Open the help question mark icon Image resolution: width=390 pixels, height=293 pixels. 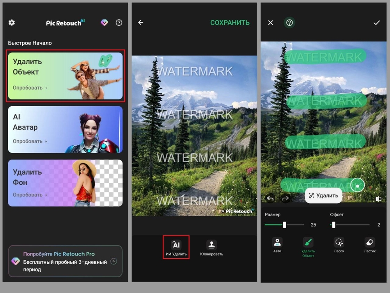pyautogui.click(x=119, y=23)
